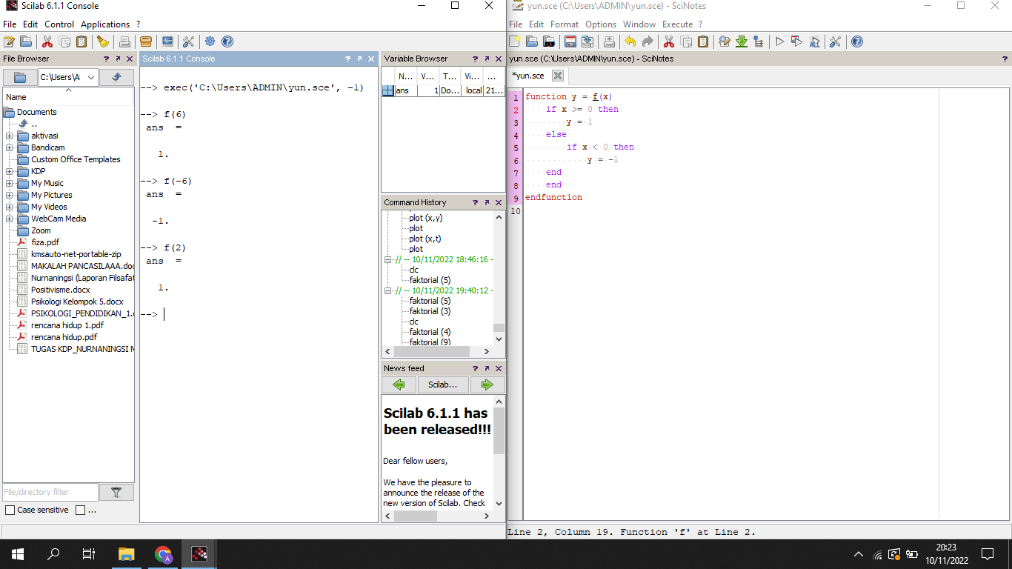
Task: Open the Options menu in SciNotes
Action: (x=601, y=24)
